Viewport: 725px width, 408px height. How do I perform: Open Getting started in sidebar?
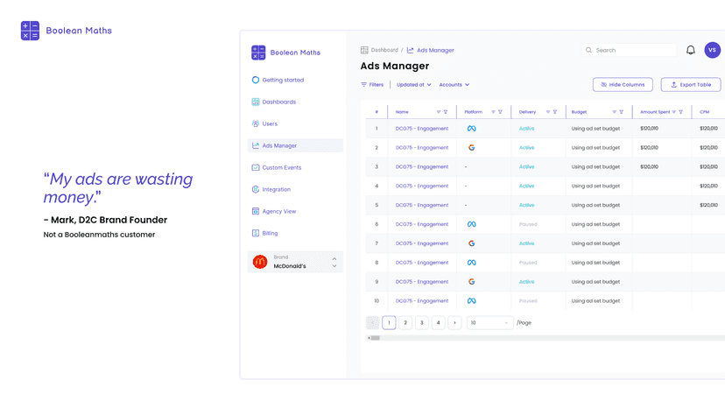[278, 80]
